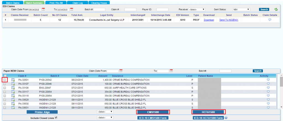Open claim form icon for PA-32601
Screen dimensions: 283x121
click(x=13, y=80)
